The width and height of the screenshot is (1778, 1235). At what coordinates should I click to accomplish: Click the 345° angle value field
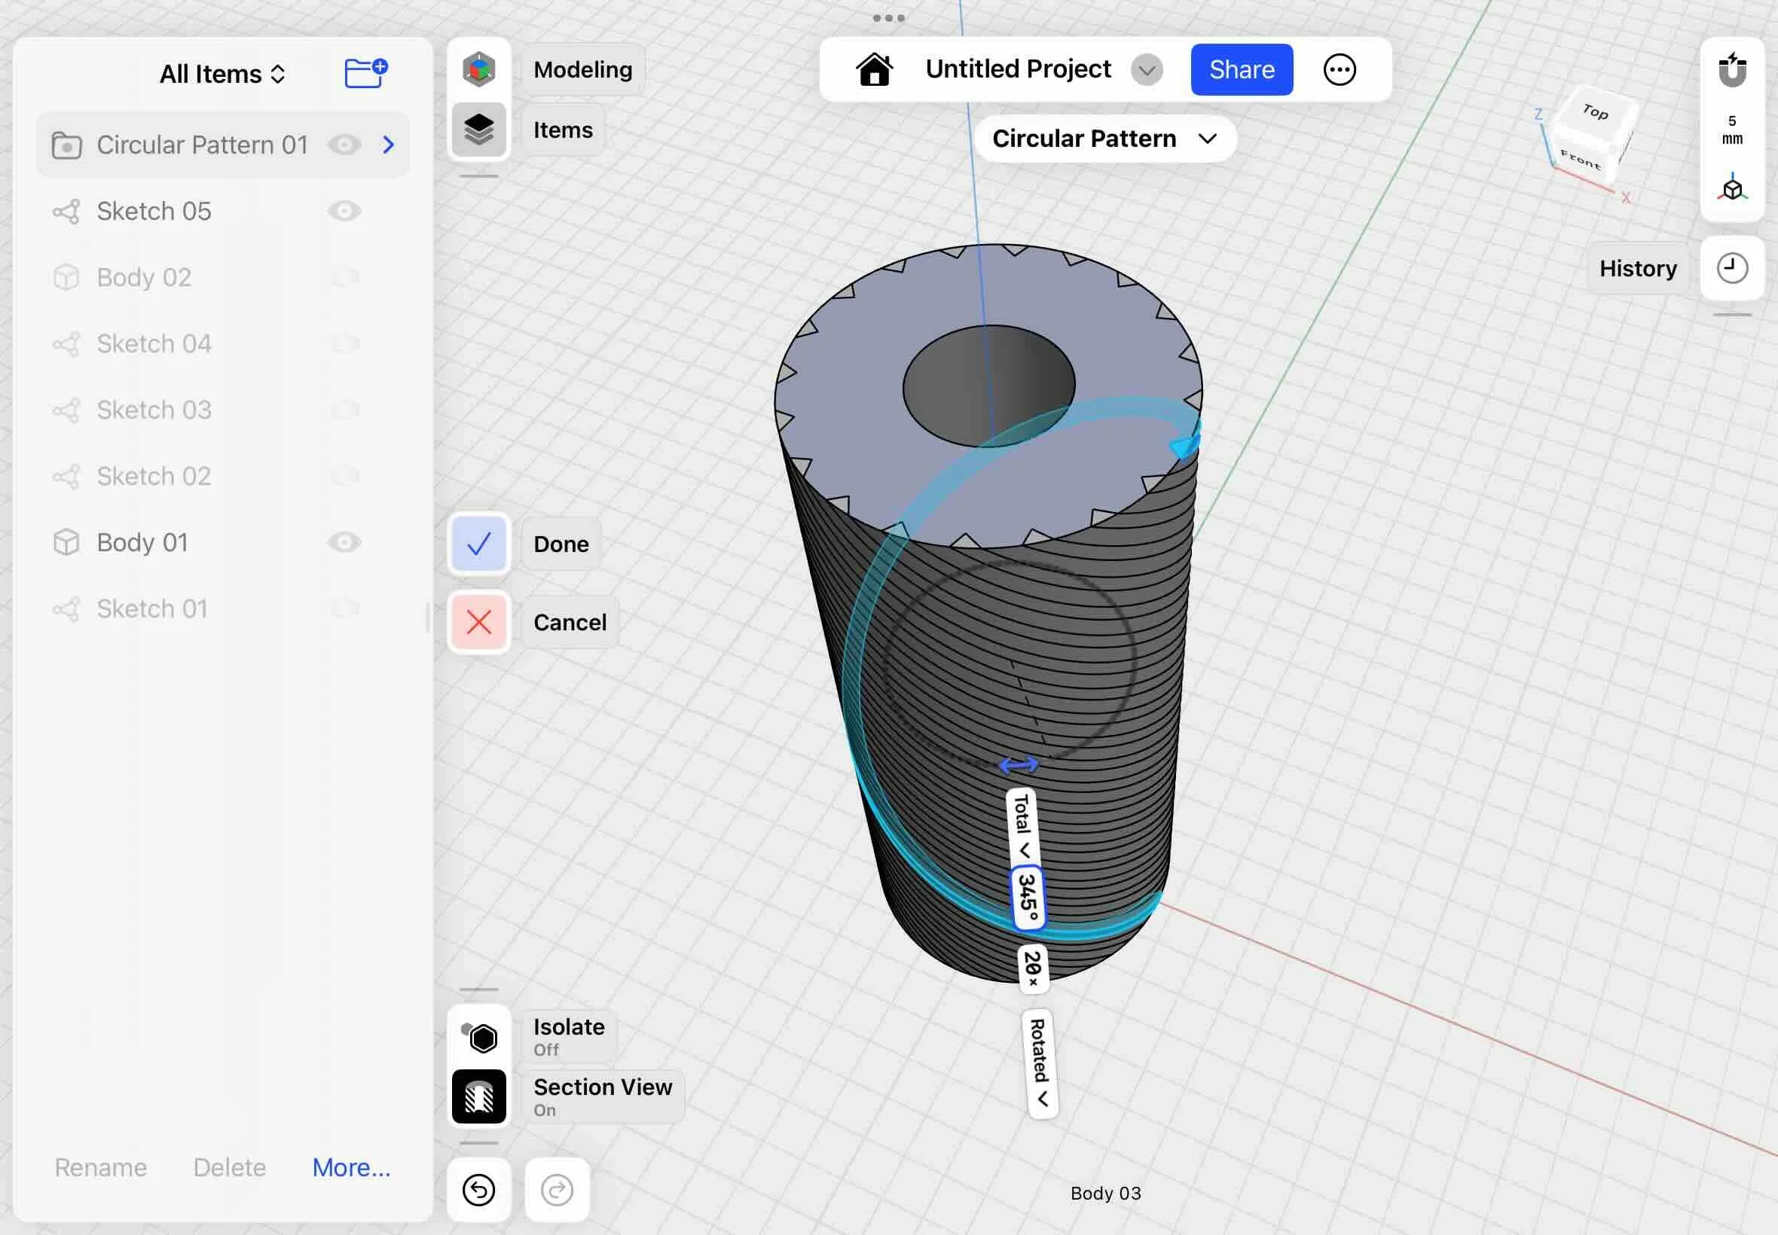(x=1028, y=897)
